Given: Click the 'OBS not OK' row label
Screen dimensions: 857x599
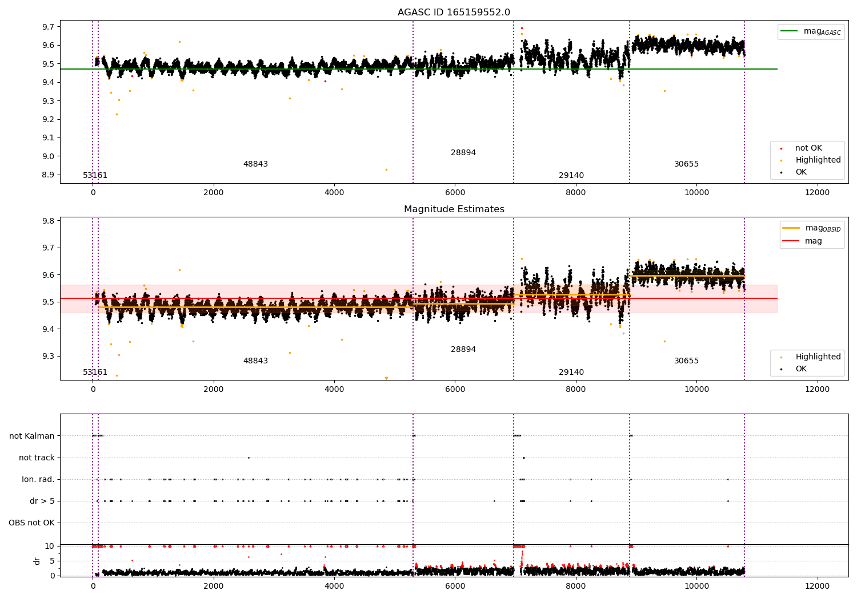Looking at the screenshot, I should tap(32, 523).
